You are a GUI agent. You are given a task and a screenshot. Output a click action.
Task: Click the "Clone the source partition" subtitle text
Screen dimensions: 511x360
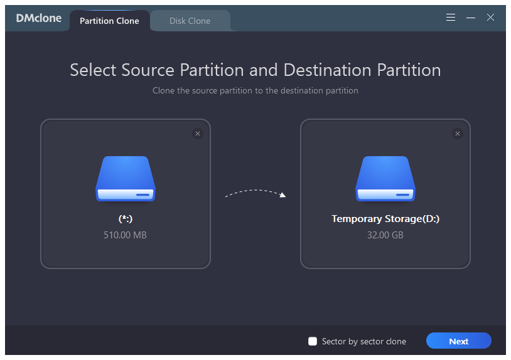tap(255, 90)
